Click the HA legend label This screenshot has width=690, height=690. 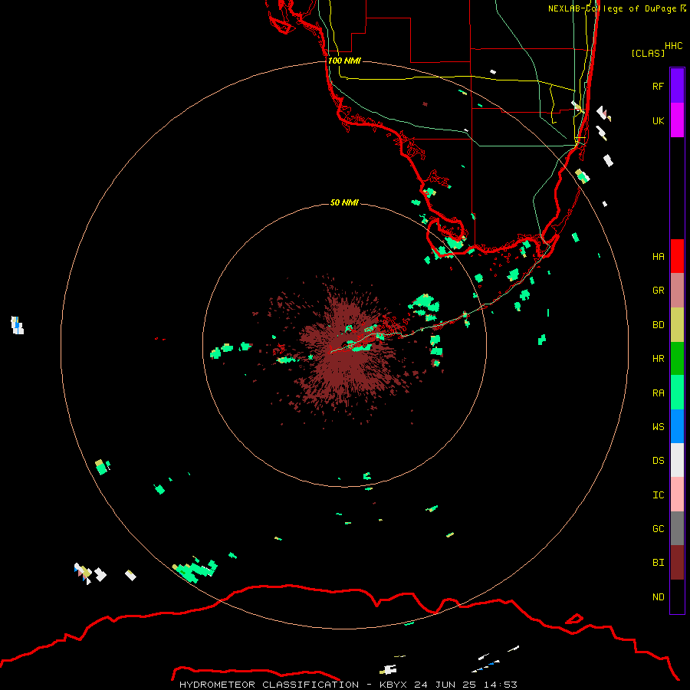[658, 256]
